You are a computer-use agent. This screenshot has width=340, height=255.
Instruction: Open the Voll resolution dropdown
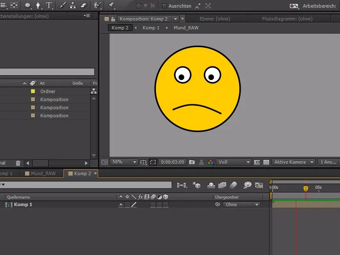click(248, 162)
